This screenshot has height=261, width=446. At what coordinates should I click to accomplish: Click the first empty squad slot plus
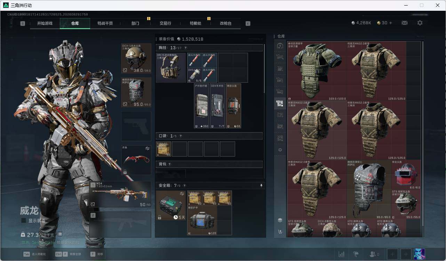coord(392,254)
